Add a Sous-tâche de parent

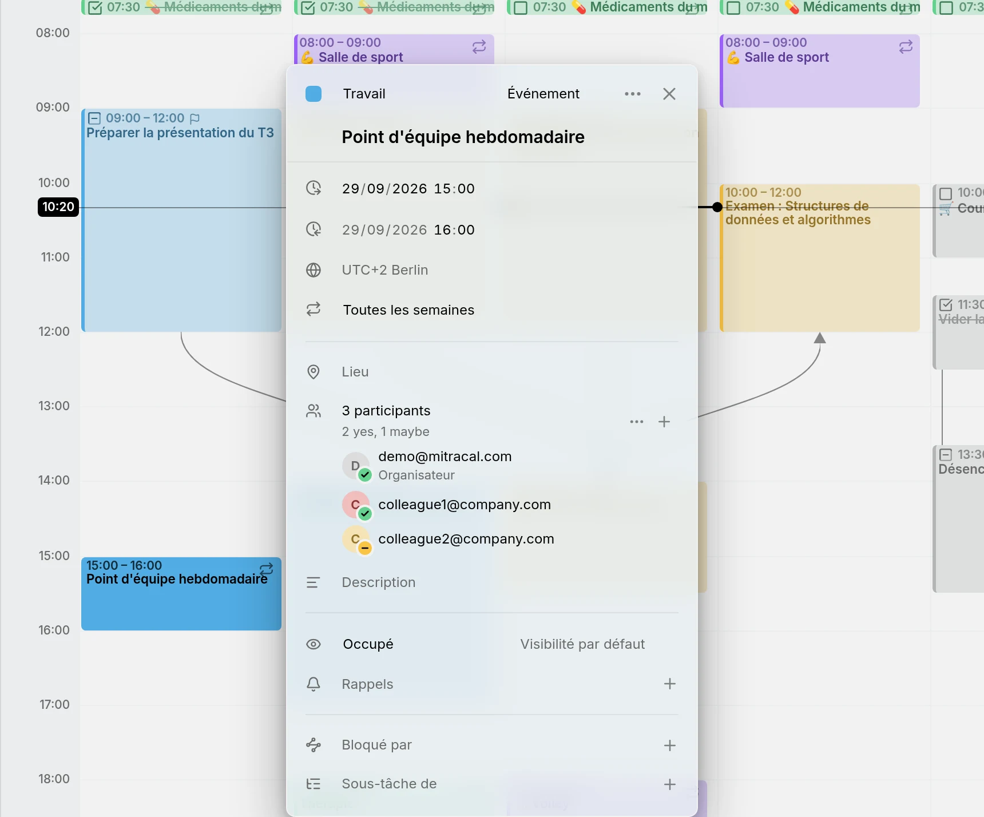(669, 784)
